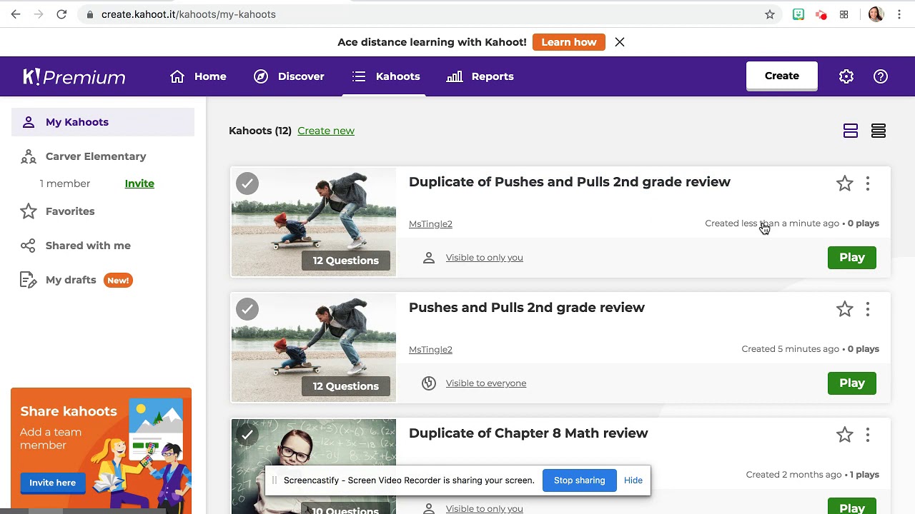Screen dimensions: 915x514
Task: Click the globe icon beside Visible to everyone
Action: click(429, 383)
